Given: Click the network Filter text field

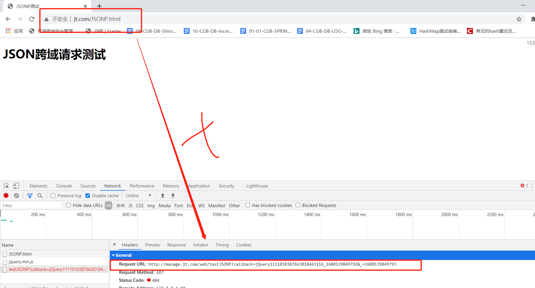Looking at the screenshot, I should 31,205.
